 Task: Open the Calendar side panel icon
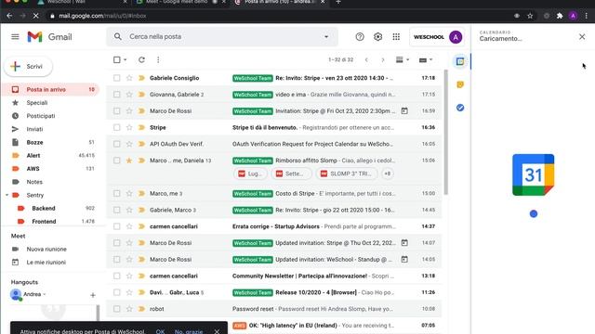pos(460,61)
